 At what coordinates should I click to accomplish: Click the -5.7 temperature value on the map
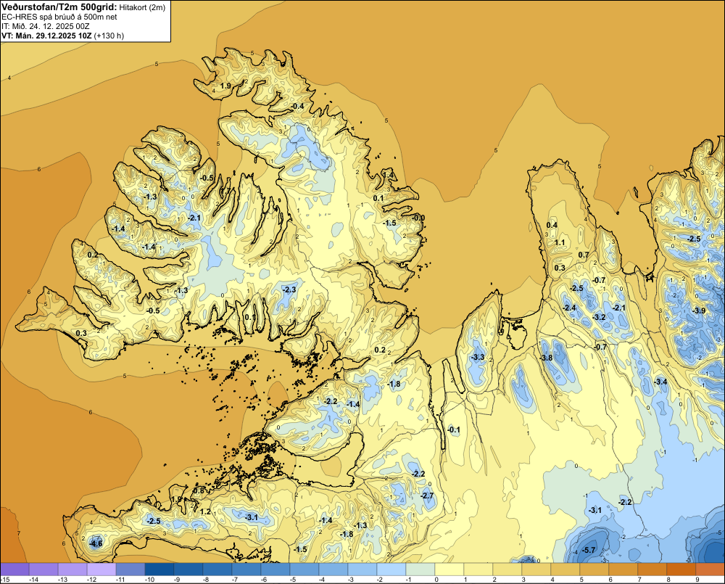coord(589,550)
